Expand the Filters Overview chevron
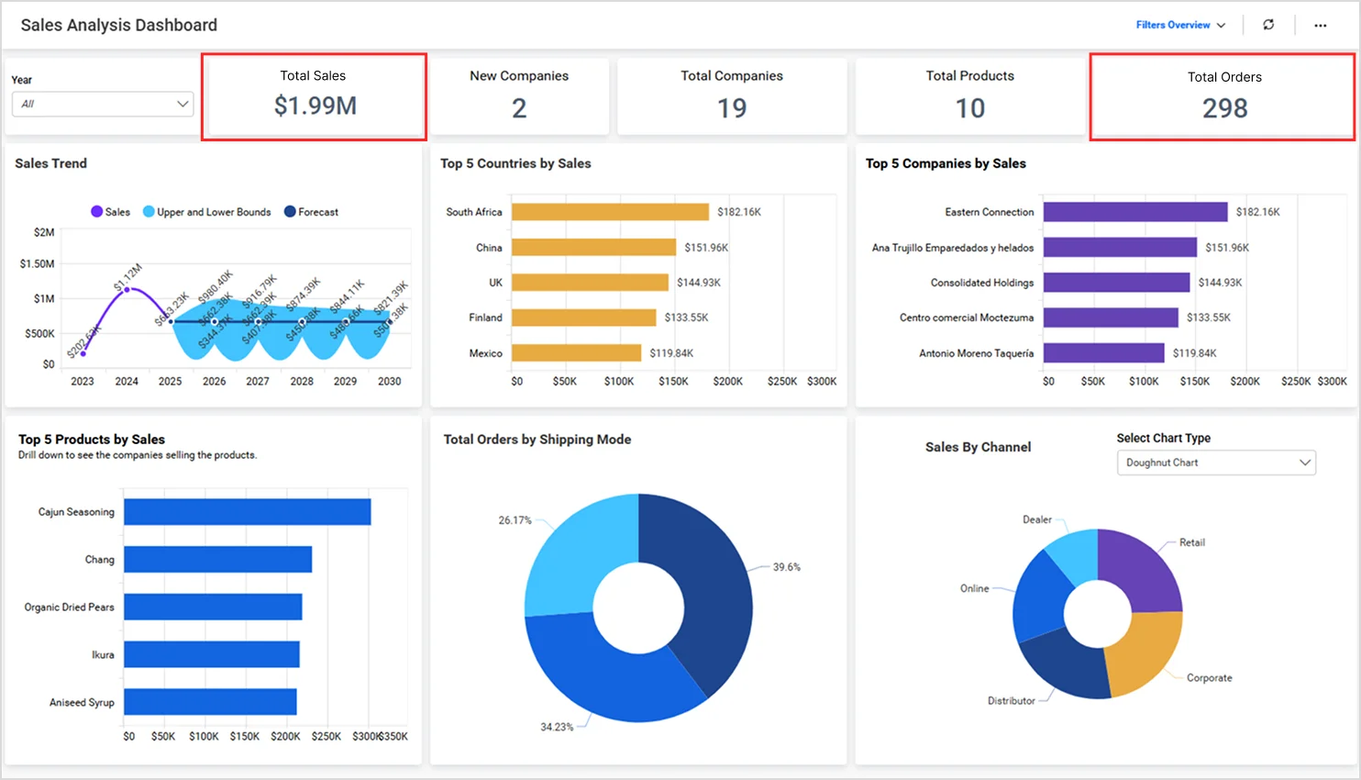The image size is (1361, 780). coord(1220,25)
